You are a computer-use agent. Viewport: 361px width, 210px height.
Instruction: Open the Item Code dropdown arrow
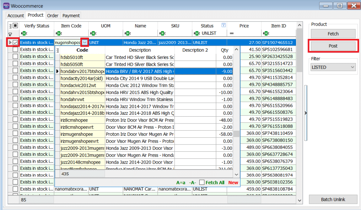pos(84,42)
